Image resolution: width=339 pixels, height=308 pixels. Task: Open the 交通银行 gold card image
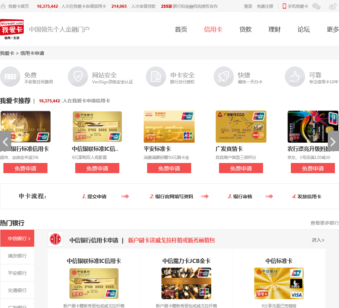click(25, 127)
